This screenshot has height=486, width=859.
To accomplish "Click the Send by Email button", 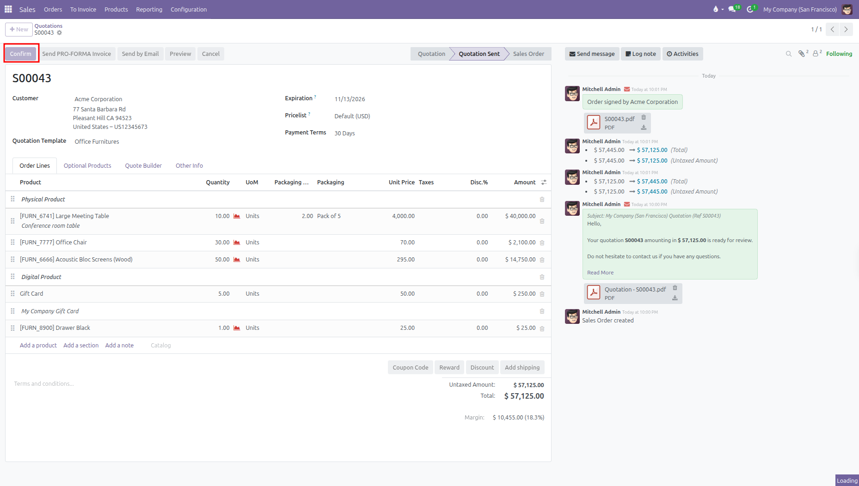I will tap(140, 54).
